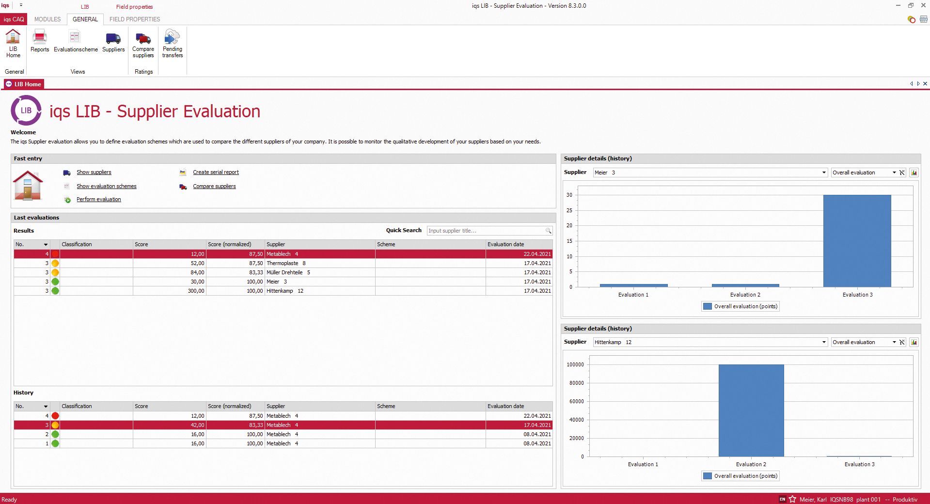Viewport: 930px width, 504px height.
Task: Click the cheese/help icon near the print button
Action: [x=911, y=20]
